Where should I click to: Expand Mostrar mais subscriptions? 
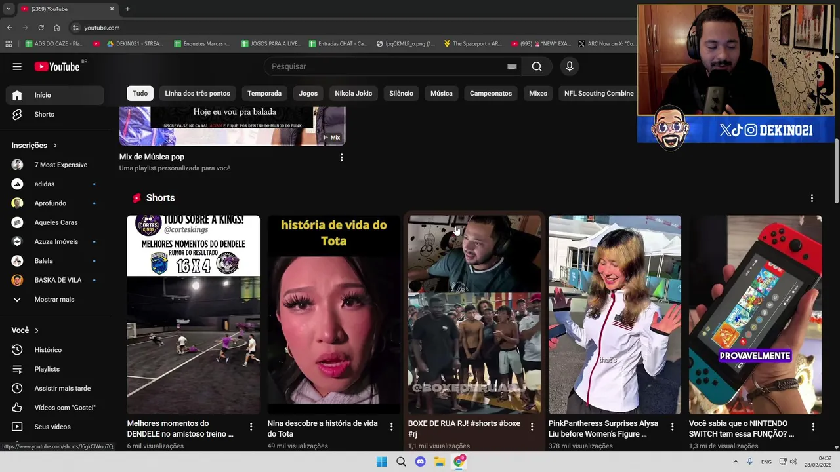point(52,299)
